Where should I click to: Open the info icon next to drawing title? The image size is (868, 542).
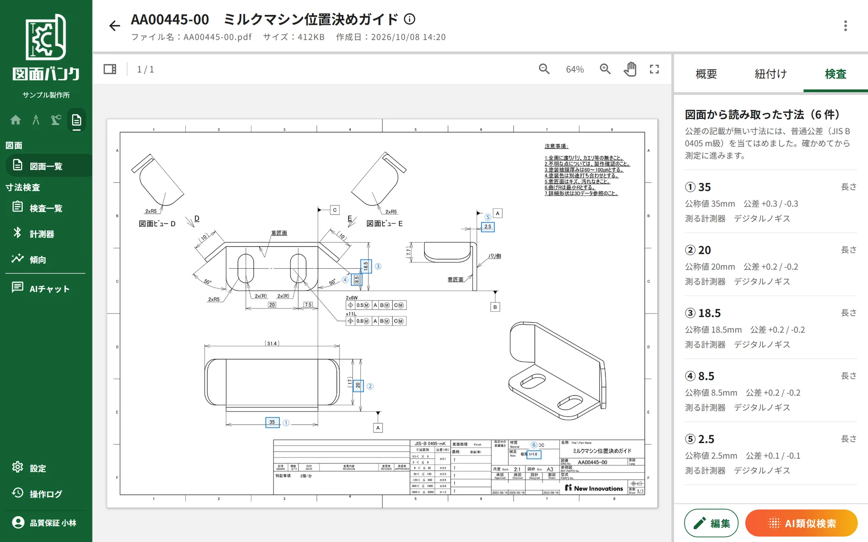[410, 19]
